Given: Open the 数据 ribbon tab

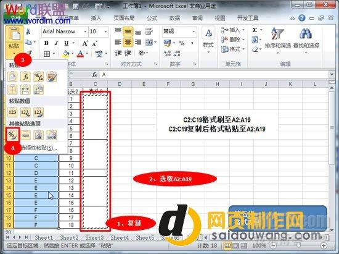Looking at the screenshot, I should click(174, 18).
